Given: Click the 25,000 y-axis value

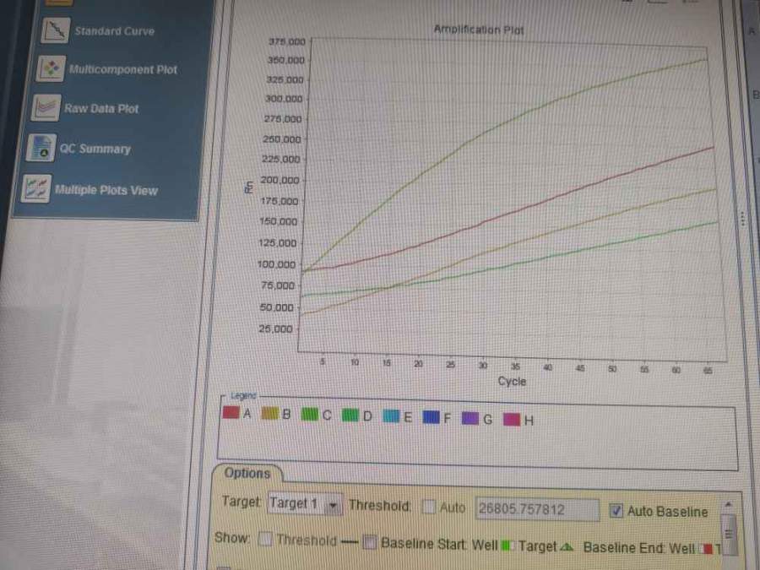Looking at the screenshot, I should tap(275, 328).
